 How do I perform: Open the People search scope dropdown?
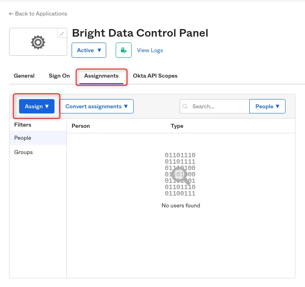pos(267,106)
